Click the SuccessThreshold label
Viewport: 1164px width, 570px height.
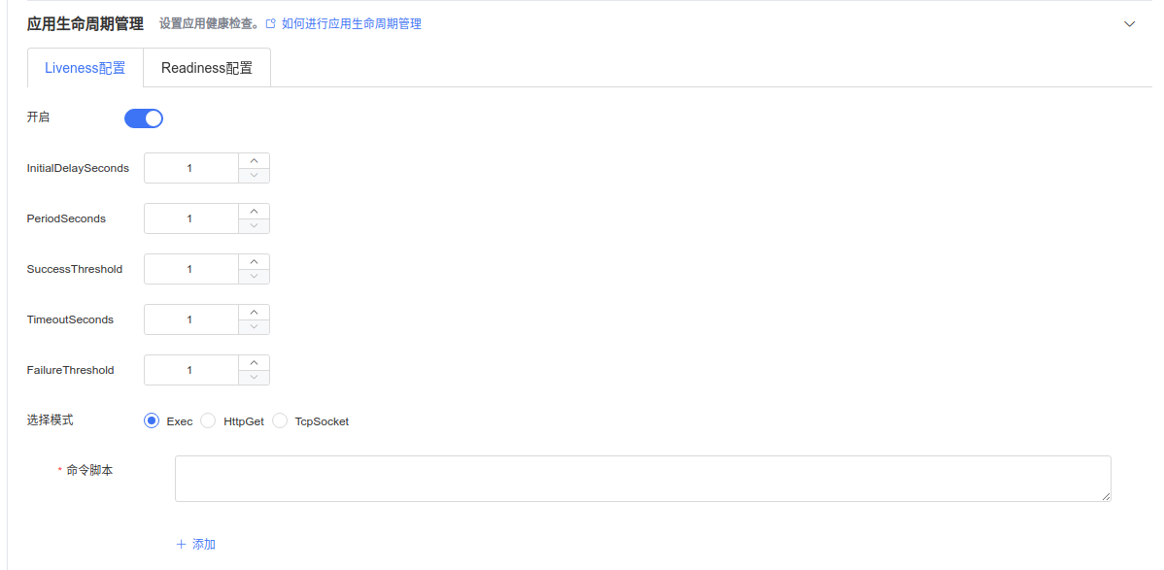coord(75,269)
